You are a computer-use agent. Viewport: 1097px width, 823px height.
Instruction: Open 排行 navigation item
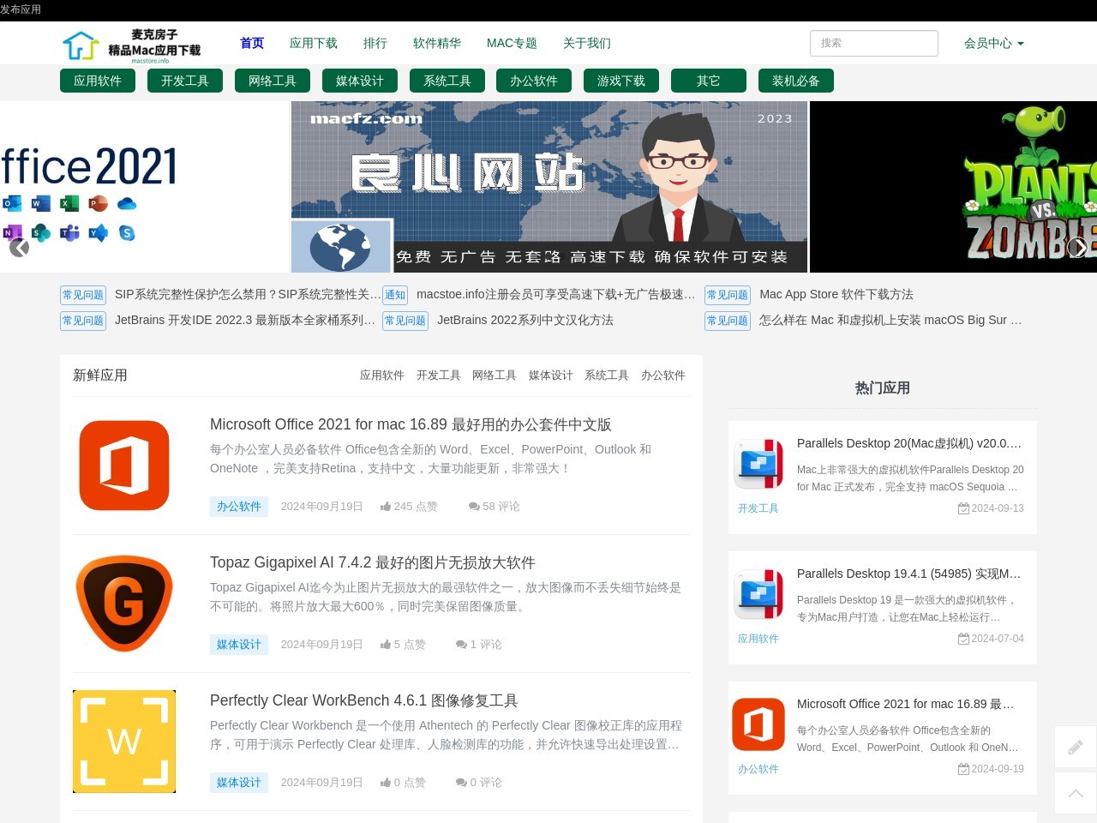375,43
